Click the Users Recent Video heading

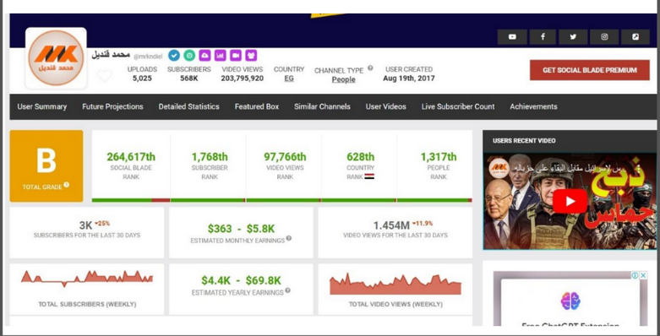coord(524,141)
